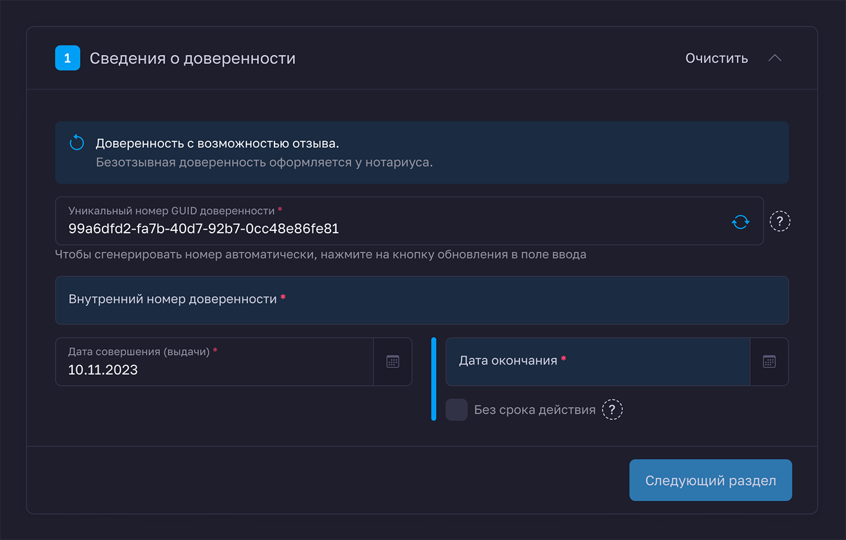Viewport: 846px width, 540px height.
Task: Focus the Уникальный номер GUID доверенности field
Action: pos(409,221)
